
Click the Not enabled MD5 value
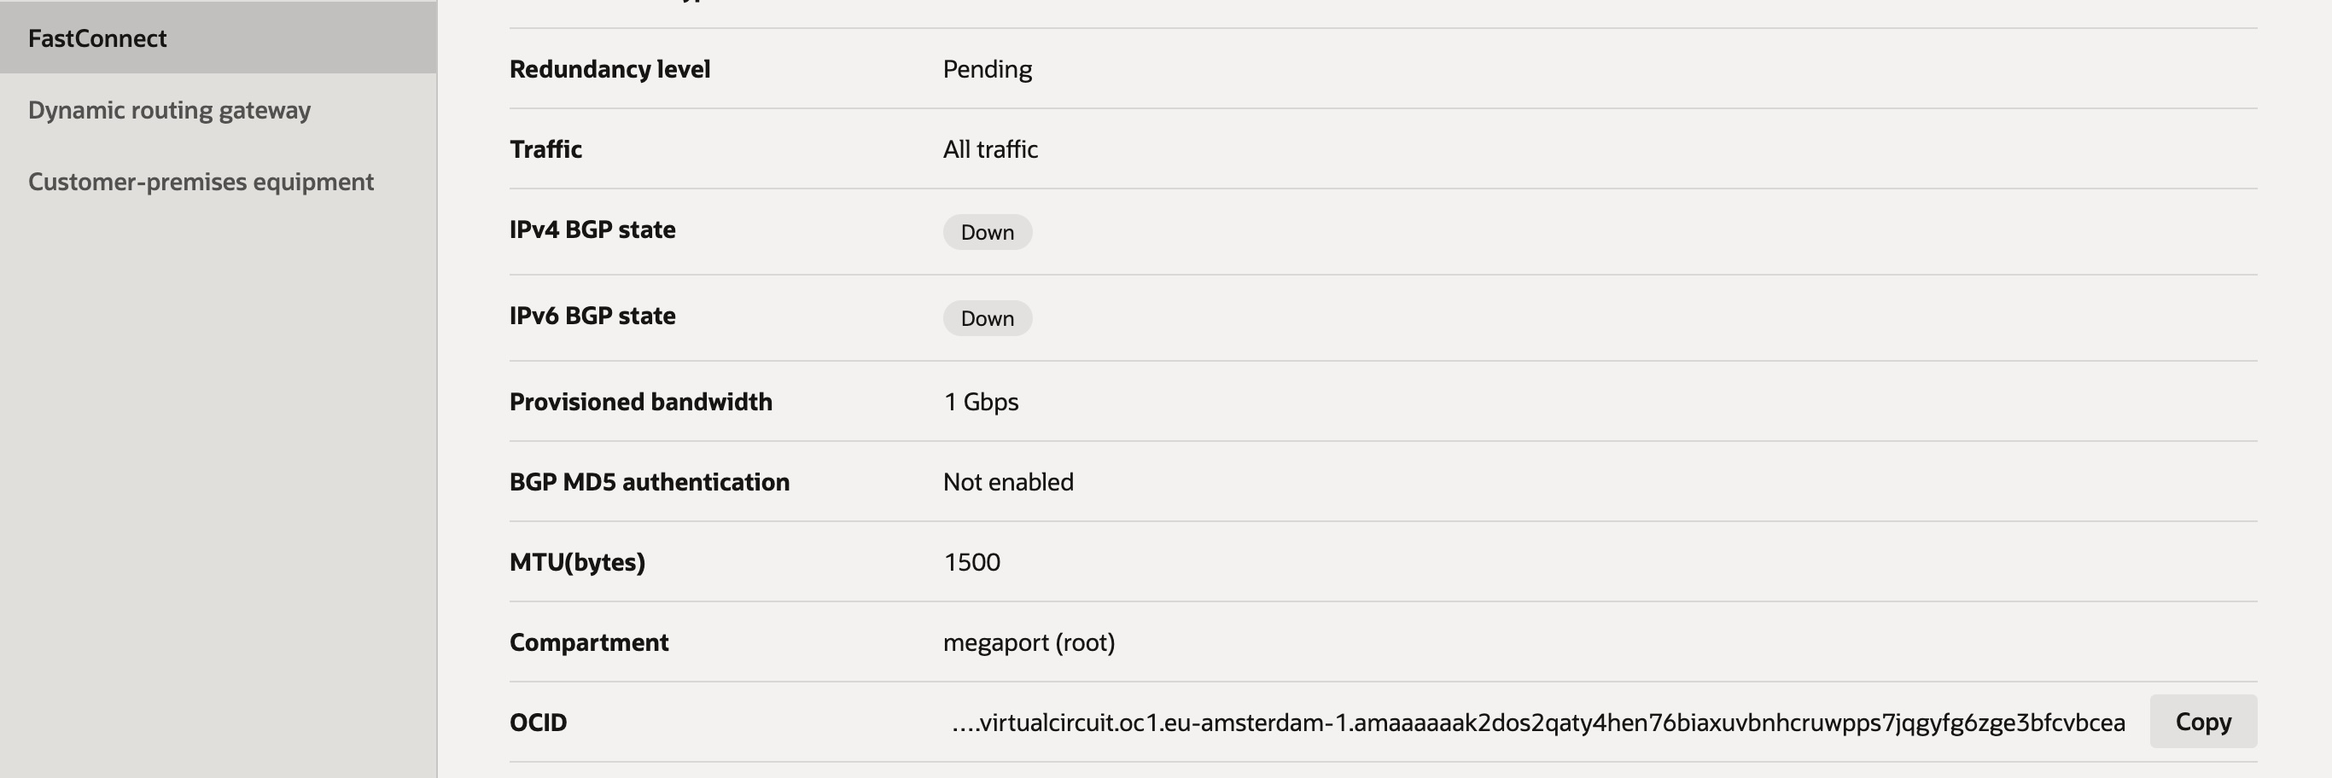[1007, 482]
